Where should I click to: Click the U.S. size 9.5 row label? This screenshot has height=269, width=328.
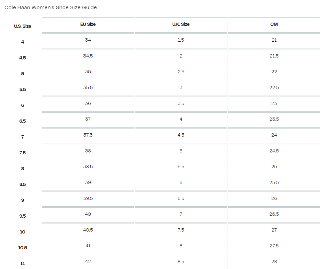(x=22, y=216)
